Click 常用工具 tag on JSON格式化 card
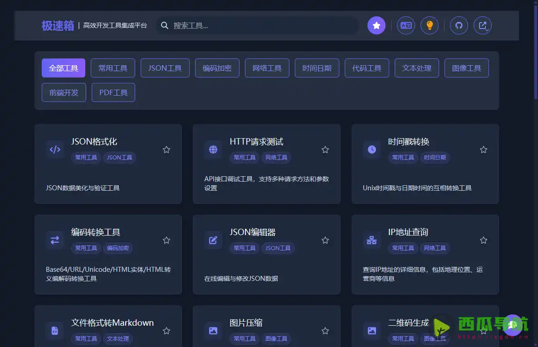 click(86, 158)
